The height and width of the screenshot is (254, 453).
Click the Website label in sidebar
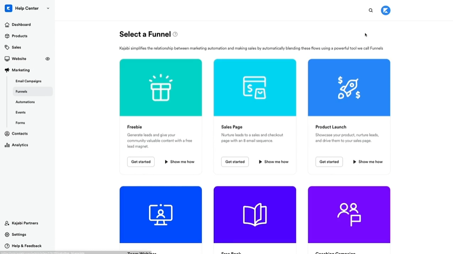pos(19,59)
